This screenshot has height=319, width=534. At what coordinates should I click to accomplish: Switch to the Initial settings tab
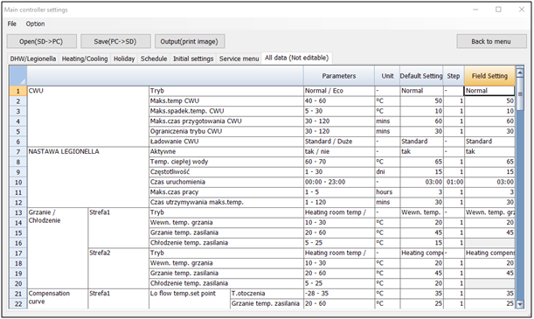pyautogui.click(x=193, y=59)
